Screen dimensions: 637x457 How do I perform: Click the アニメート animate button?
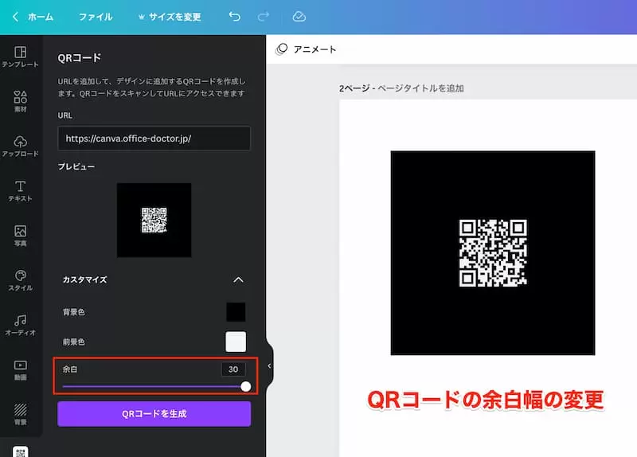(306, 49)
